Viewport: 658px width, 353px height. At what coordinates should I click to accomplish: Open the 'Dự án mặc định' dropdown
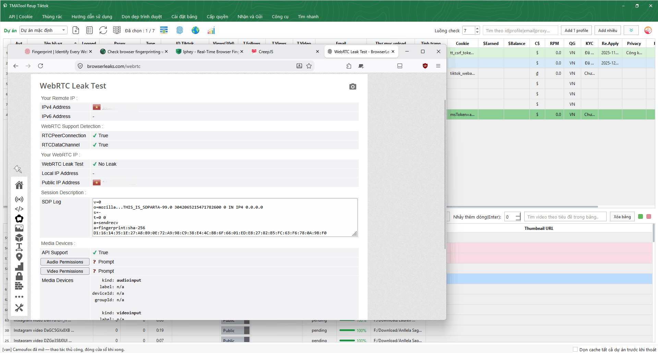44,30
